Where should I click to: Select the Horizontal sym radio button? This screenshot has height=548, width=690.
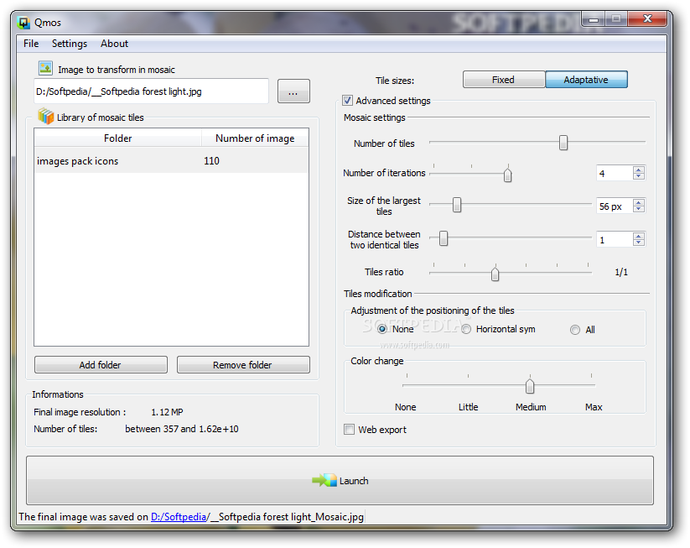(466, 329)
